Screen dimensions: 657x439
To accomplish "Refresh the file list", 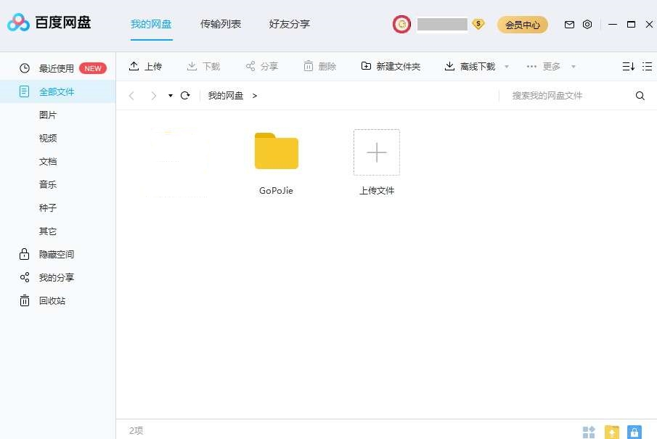I will [x=185, y=96].
